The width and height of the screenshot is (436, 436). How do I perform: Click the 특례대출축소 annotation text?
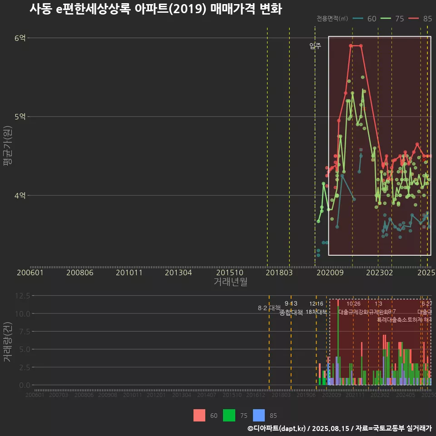391,320
